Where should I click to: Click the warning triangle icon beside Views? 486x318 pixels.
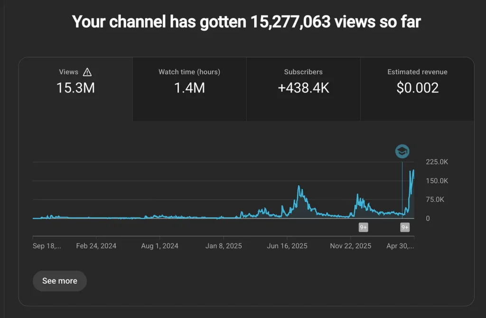click(87, 72)
